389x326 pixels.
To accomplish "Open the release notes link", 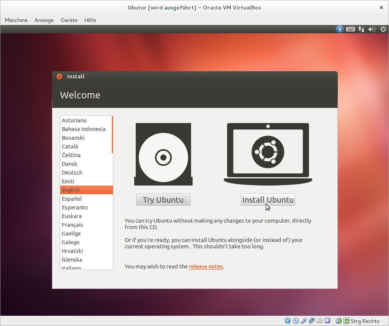I will 205,267.
